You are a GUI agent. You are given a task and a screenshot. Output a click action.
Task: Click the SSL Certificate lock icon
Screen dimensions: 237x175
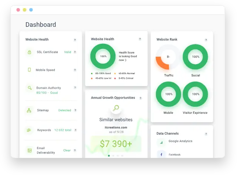click(29, 52)
